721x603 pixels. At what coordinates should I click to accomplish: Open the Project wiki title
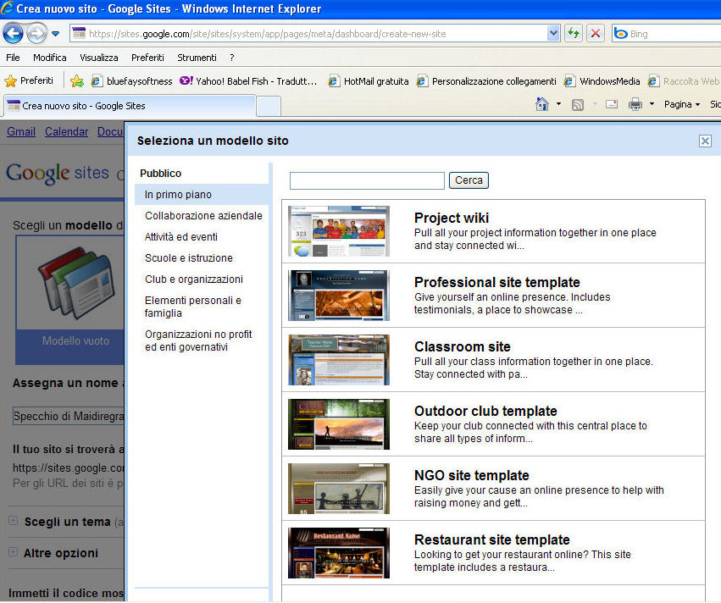pyautogui.click(x=452, y=218)
